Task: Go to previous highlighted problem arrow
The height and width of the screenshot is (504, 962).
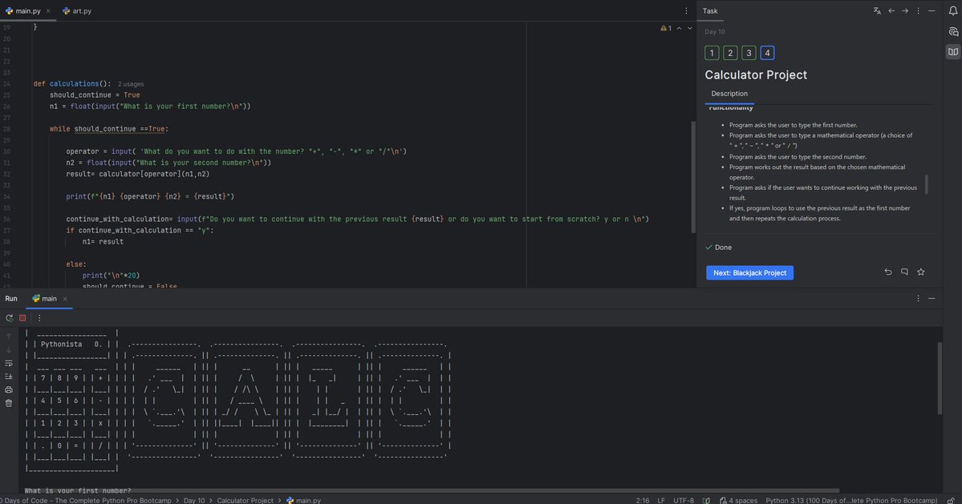Action: point(679,28)
